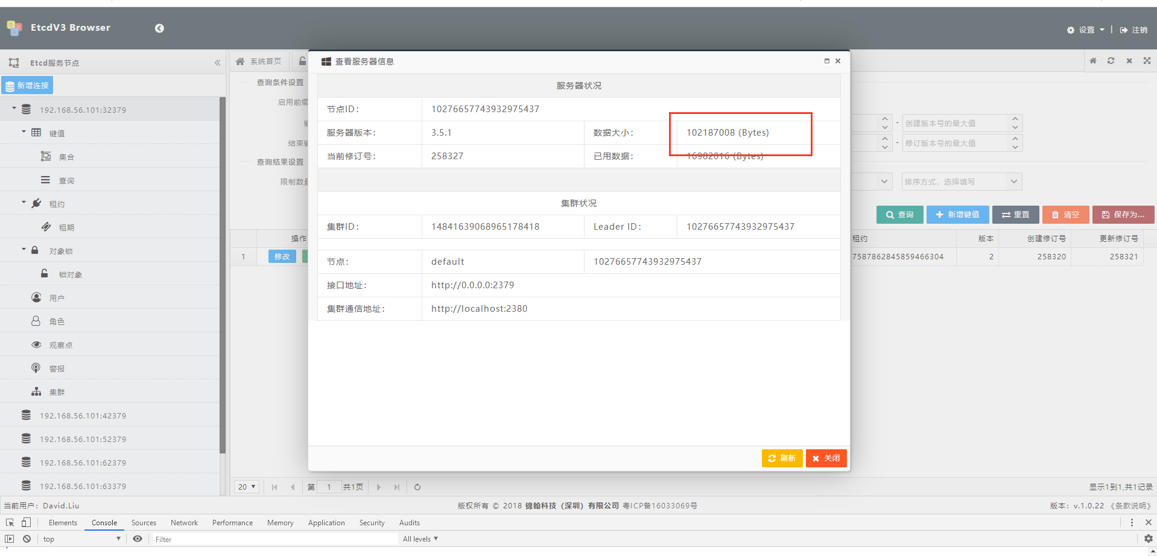Toggle the console live expression eye icon
Image resolution: width=1157 pixels, height=556 pixels.
(x=138, y=539)
